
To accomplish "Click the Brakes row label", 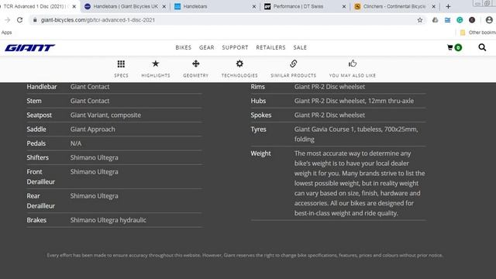I will 36,220.
